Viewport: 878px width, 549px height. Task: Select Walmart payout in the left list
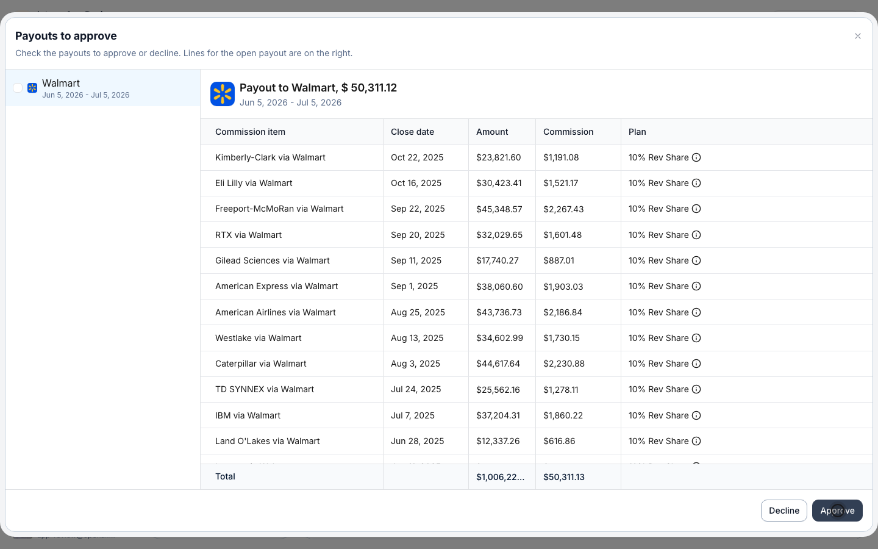pos(103,88)
